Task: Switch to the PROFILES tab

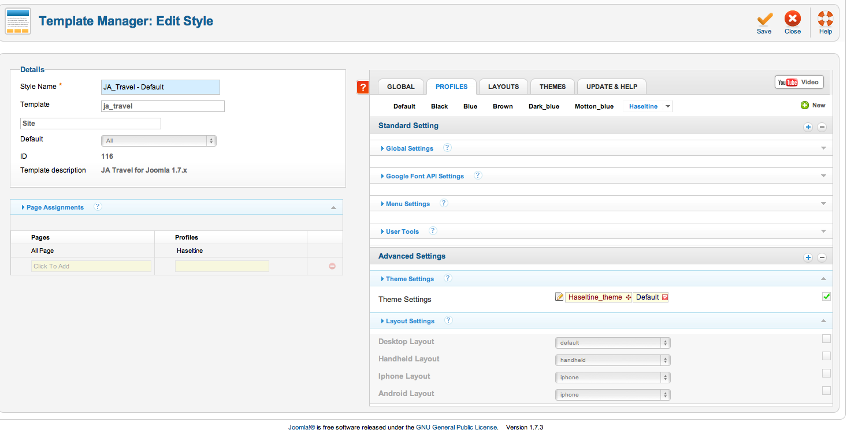Action: pos(452,87)
